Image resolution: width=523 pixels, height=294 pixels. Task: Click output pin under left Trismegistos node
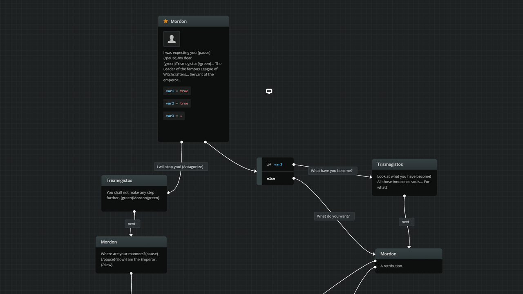pyautogui.click(x=134, y=212)
